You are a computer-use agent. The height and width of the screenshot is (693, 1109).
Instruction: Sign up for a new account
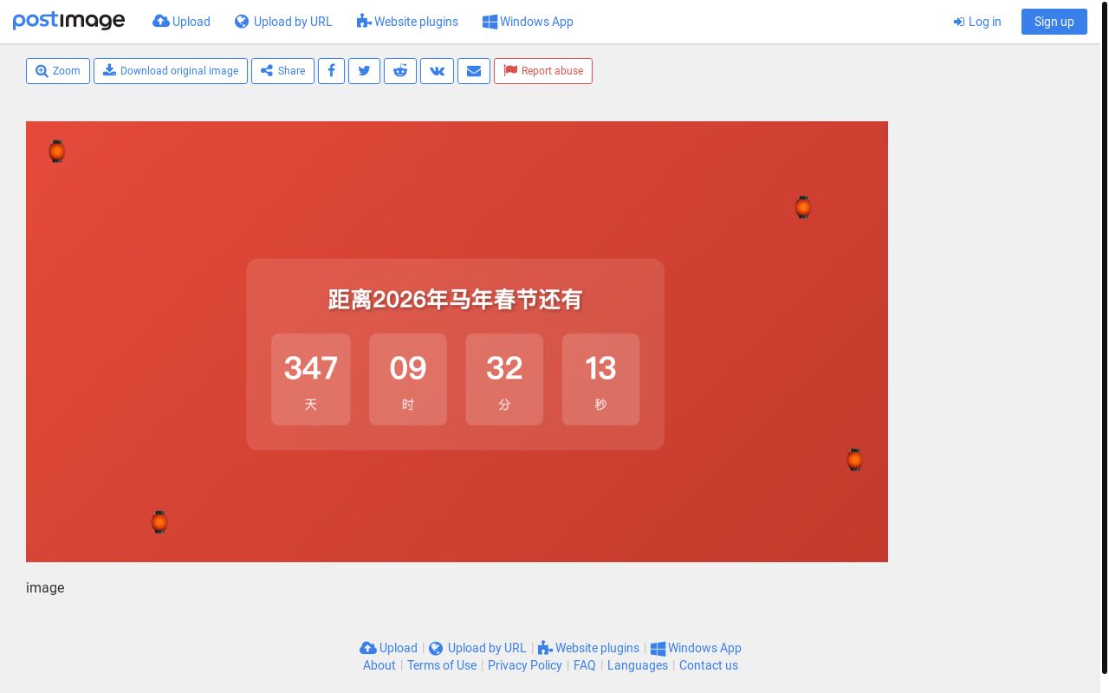1054,22
